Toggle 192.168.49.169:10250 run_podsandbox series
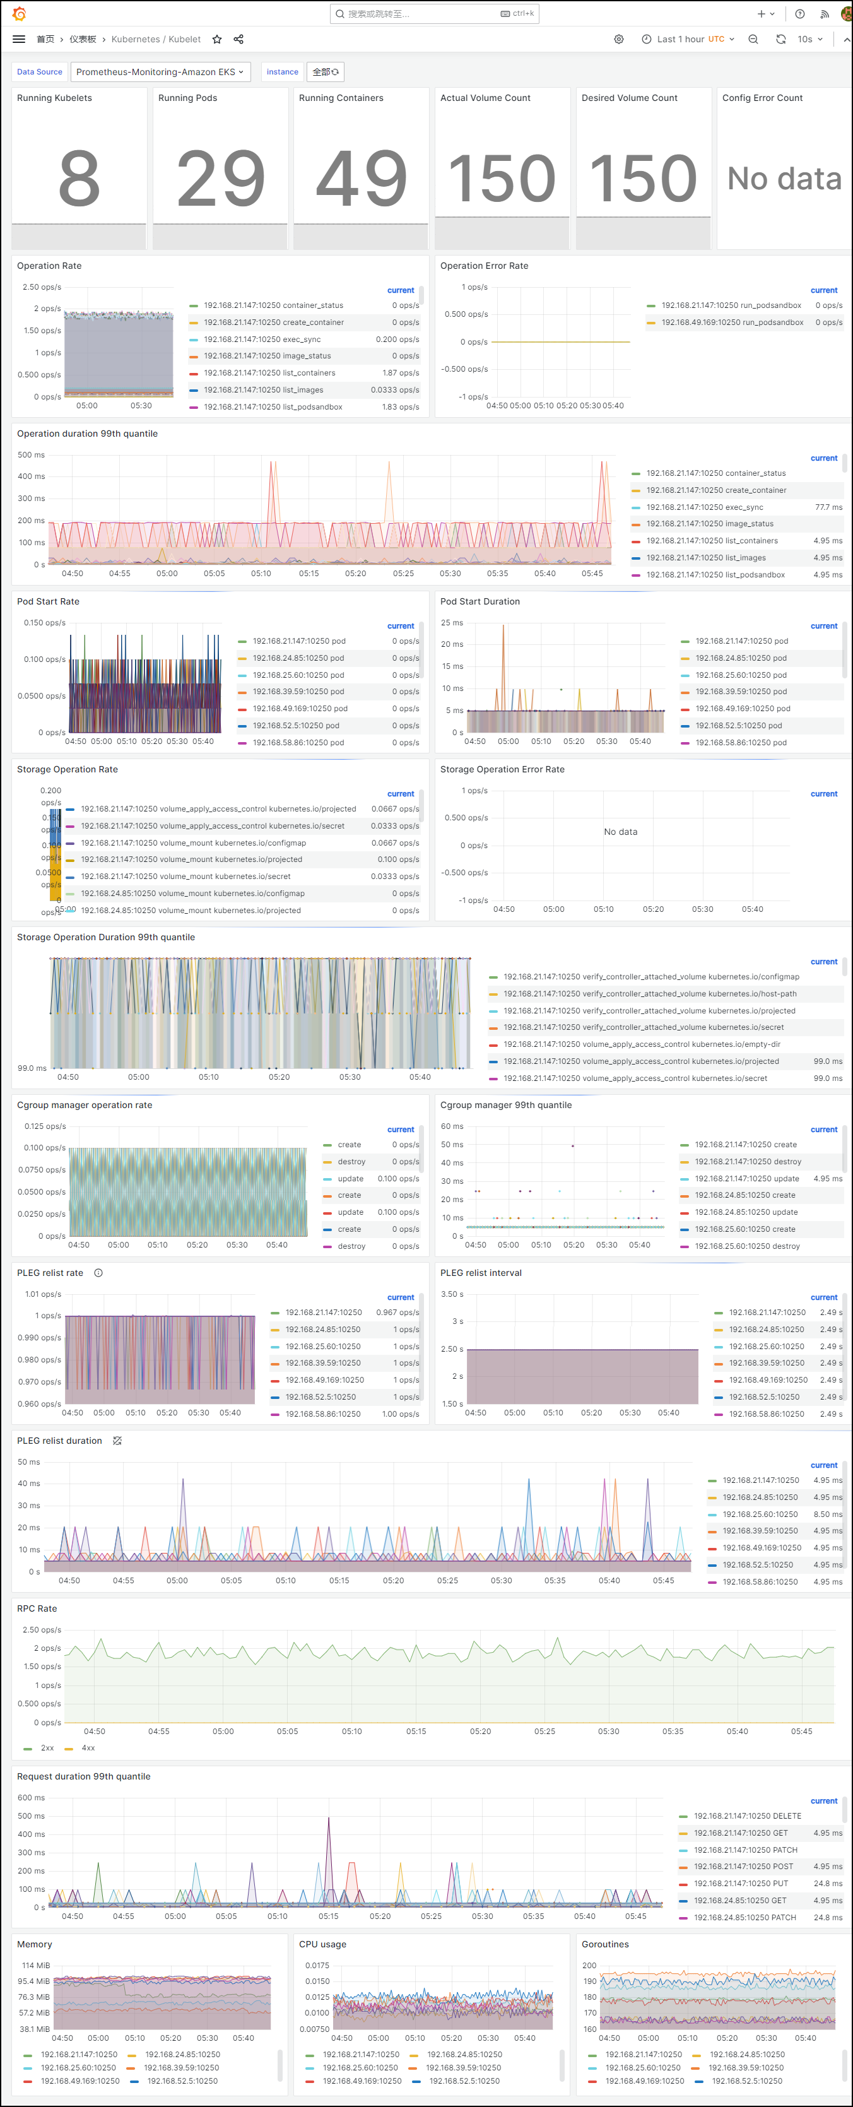Screen dimensions: 853x2107 tap(732, 322)
